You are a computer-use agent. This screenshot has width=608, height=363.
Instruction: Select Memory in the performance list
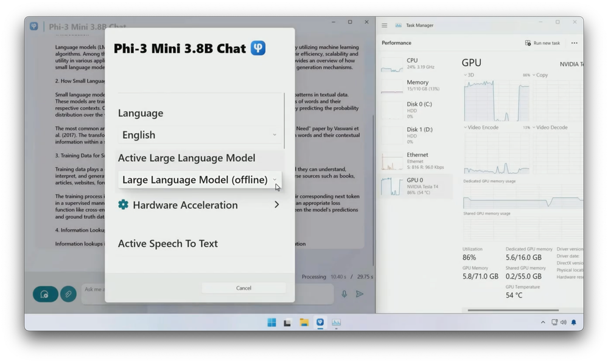pos(416,86)
